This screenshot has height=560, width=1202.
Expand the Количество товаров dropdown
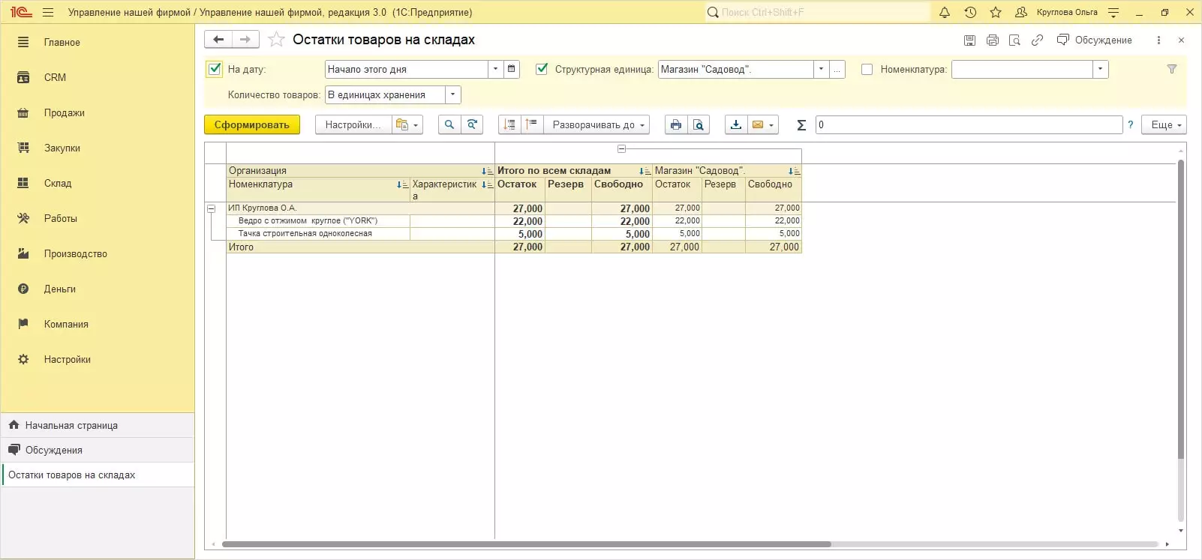point(452,94)
